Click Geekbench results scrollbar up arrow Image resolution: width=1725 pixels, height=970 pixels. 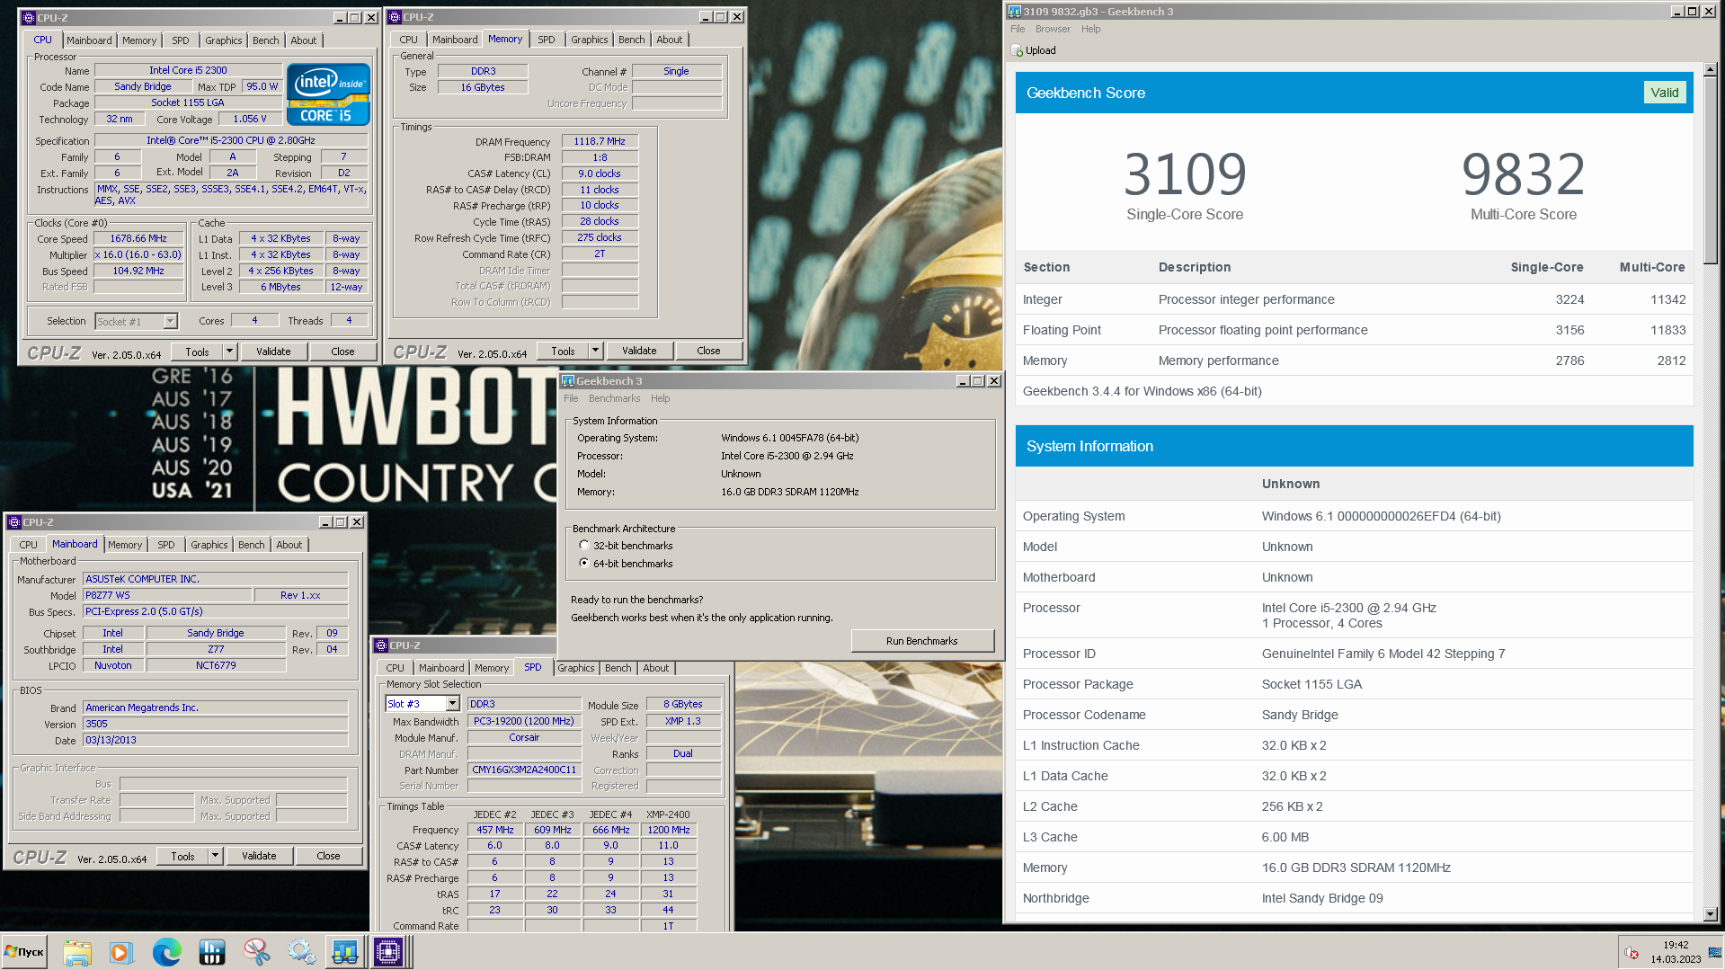point(1710,69)
